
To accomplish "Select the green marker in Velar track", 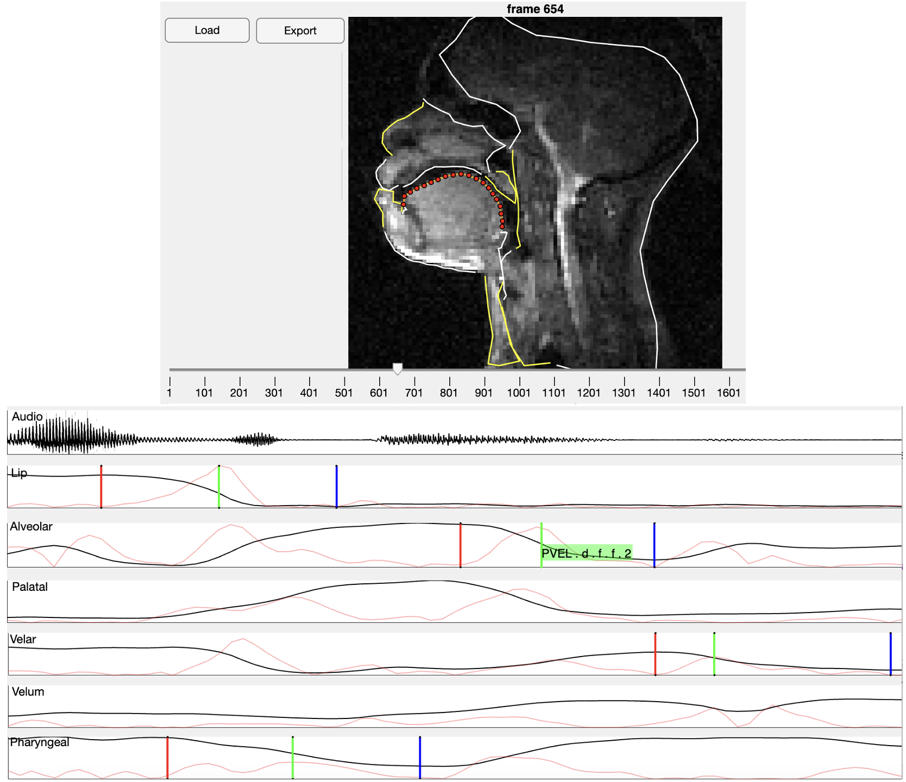I will [714, 654].
